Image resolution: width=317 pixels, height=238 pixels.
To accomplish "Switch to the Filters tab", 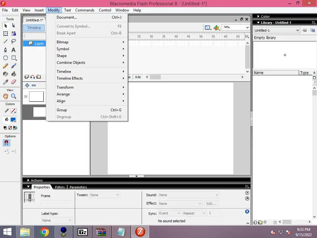I will pyautogui.click(x=60, y=187).
